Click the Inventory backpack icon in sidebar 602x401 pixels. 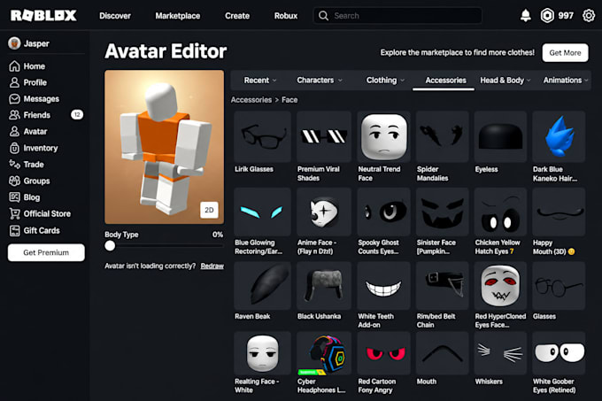click(x=14, y=148)
